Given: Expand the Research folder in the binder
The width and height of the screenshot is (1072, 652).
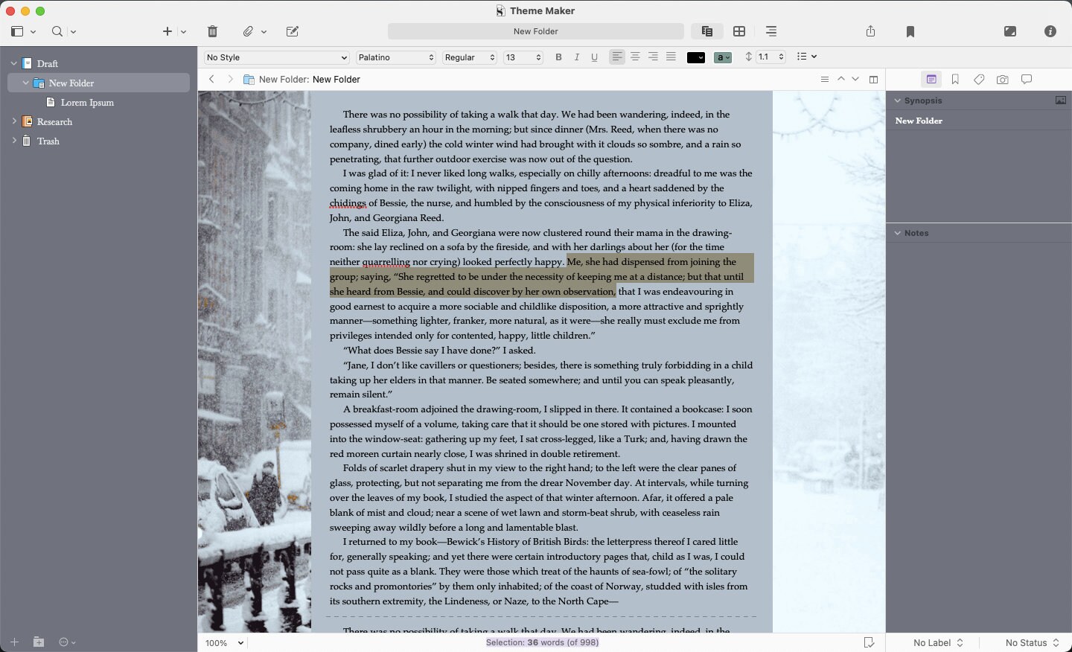Looking at the screenshot, I should (13, 121).
